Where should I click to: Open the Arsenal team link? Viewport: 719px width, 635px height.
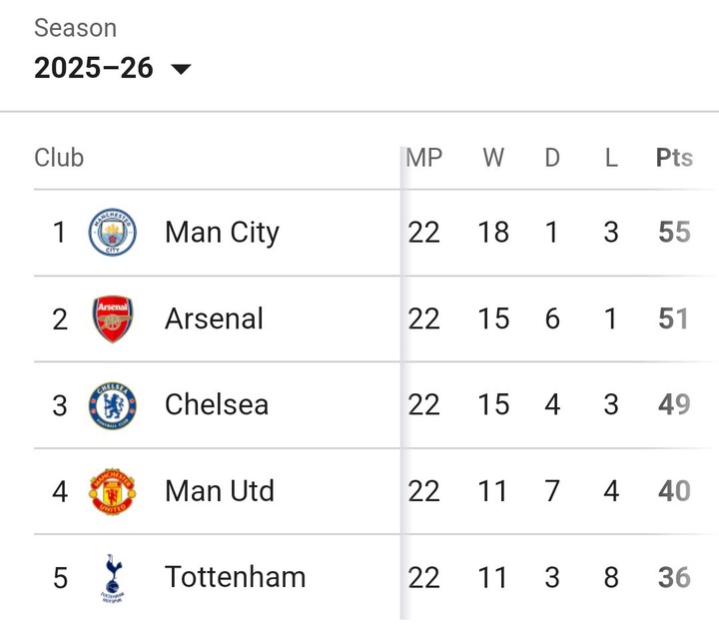[214, 318]
